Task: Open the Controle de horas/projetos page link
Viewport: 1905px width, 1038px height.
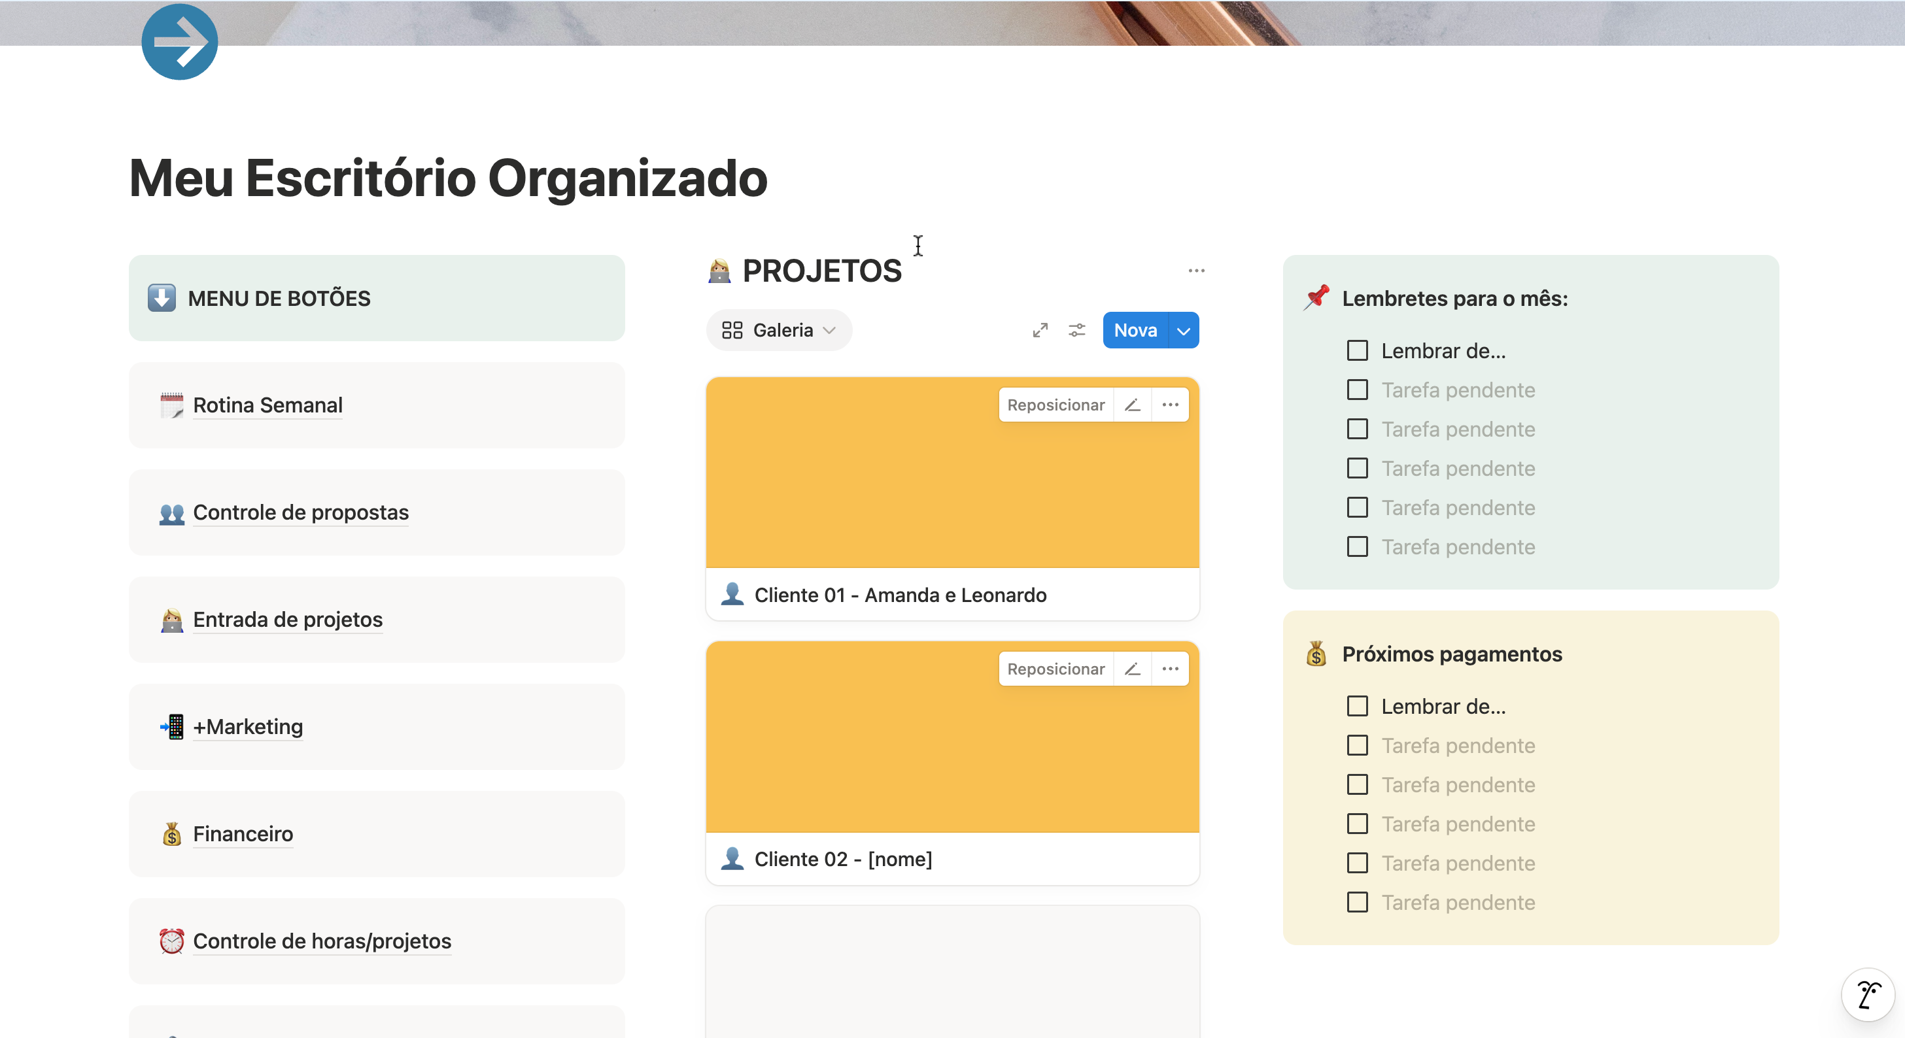Action: (x=322, y=941)
